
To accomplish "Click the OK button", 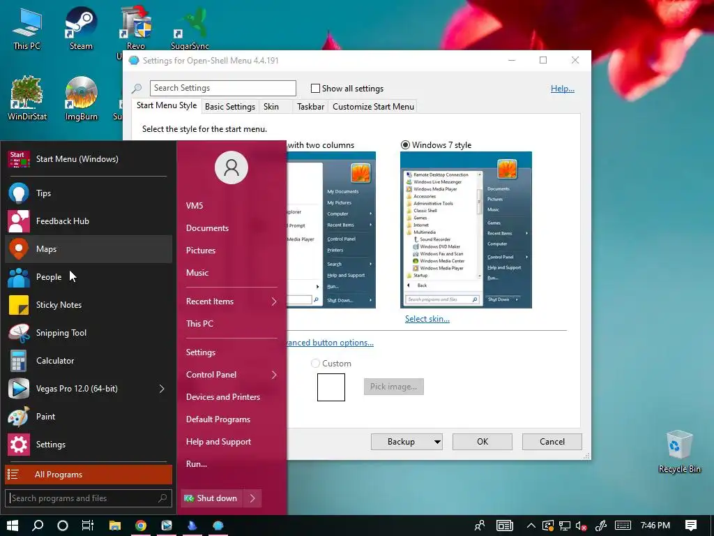I will pos(483,442).
